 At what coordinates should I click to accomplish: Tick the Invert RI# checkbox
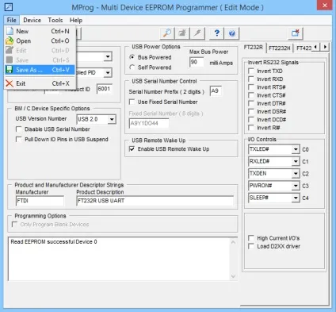[x=251, y=128]
